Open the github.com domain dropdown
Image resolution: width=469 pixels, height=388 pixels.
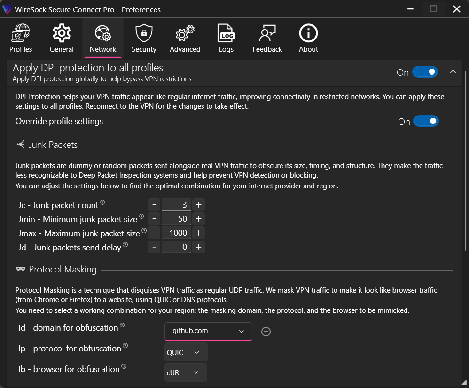[x=208, y=331]
